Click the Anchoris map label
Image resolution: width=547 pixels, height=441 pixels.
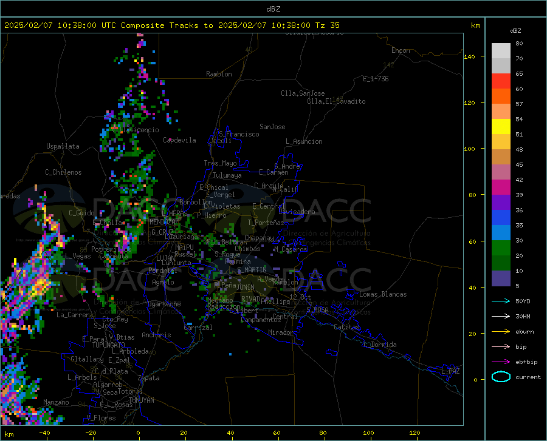tap(156, 335)
